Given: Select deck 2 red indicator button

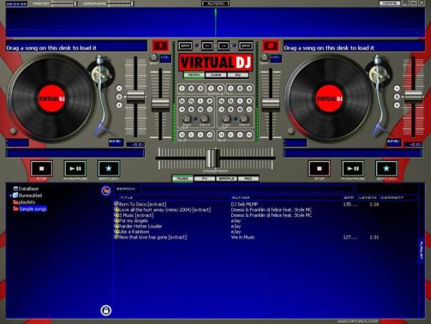Looking at the screenshot, I should pos(271,46).
